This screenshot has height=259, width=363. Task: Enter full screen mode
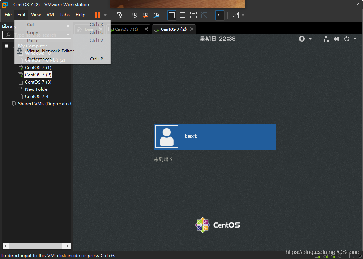pos(193,15)
